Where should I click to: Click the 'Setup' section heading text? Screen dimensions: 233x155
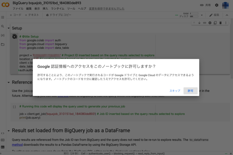[x=17, y=28]
